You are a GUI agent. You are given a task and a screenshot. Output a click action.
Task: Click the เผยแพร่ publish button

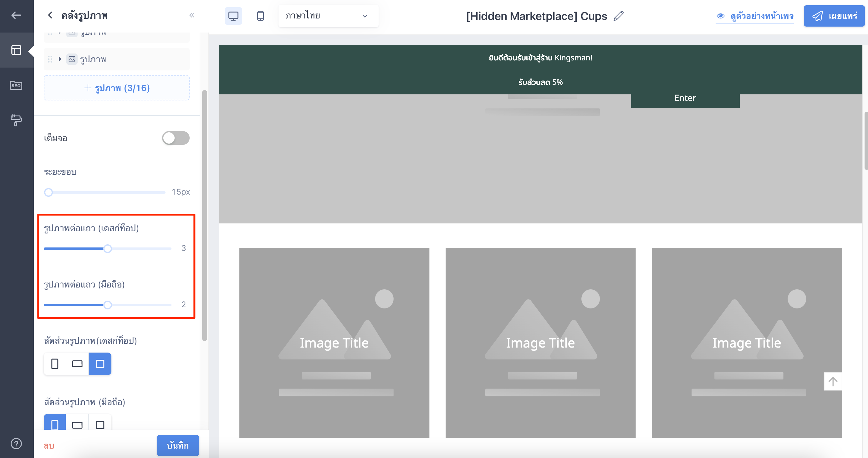coord(834,16)
